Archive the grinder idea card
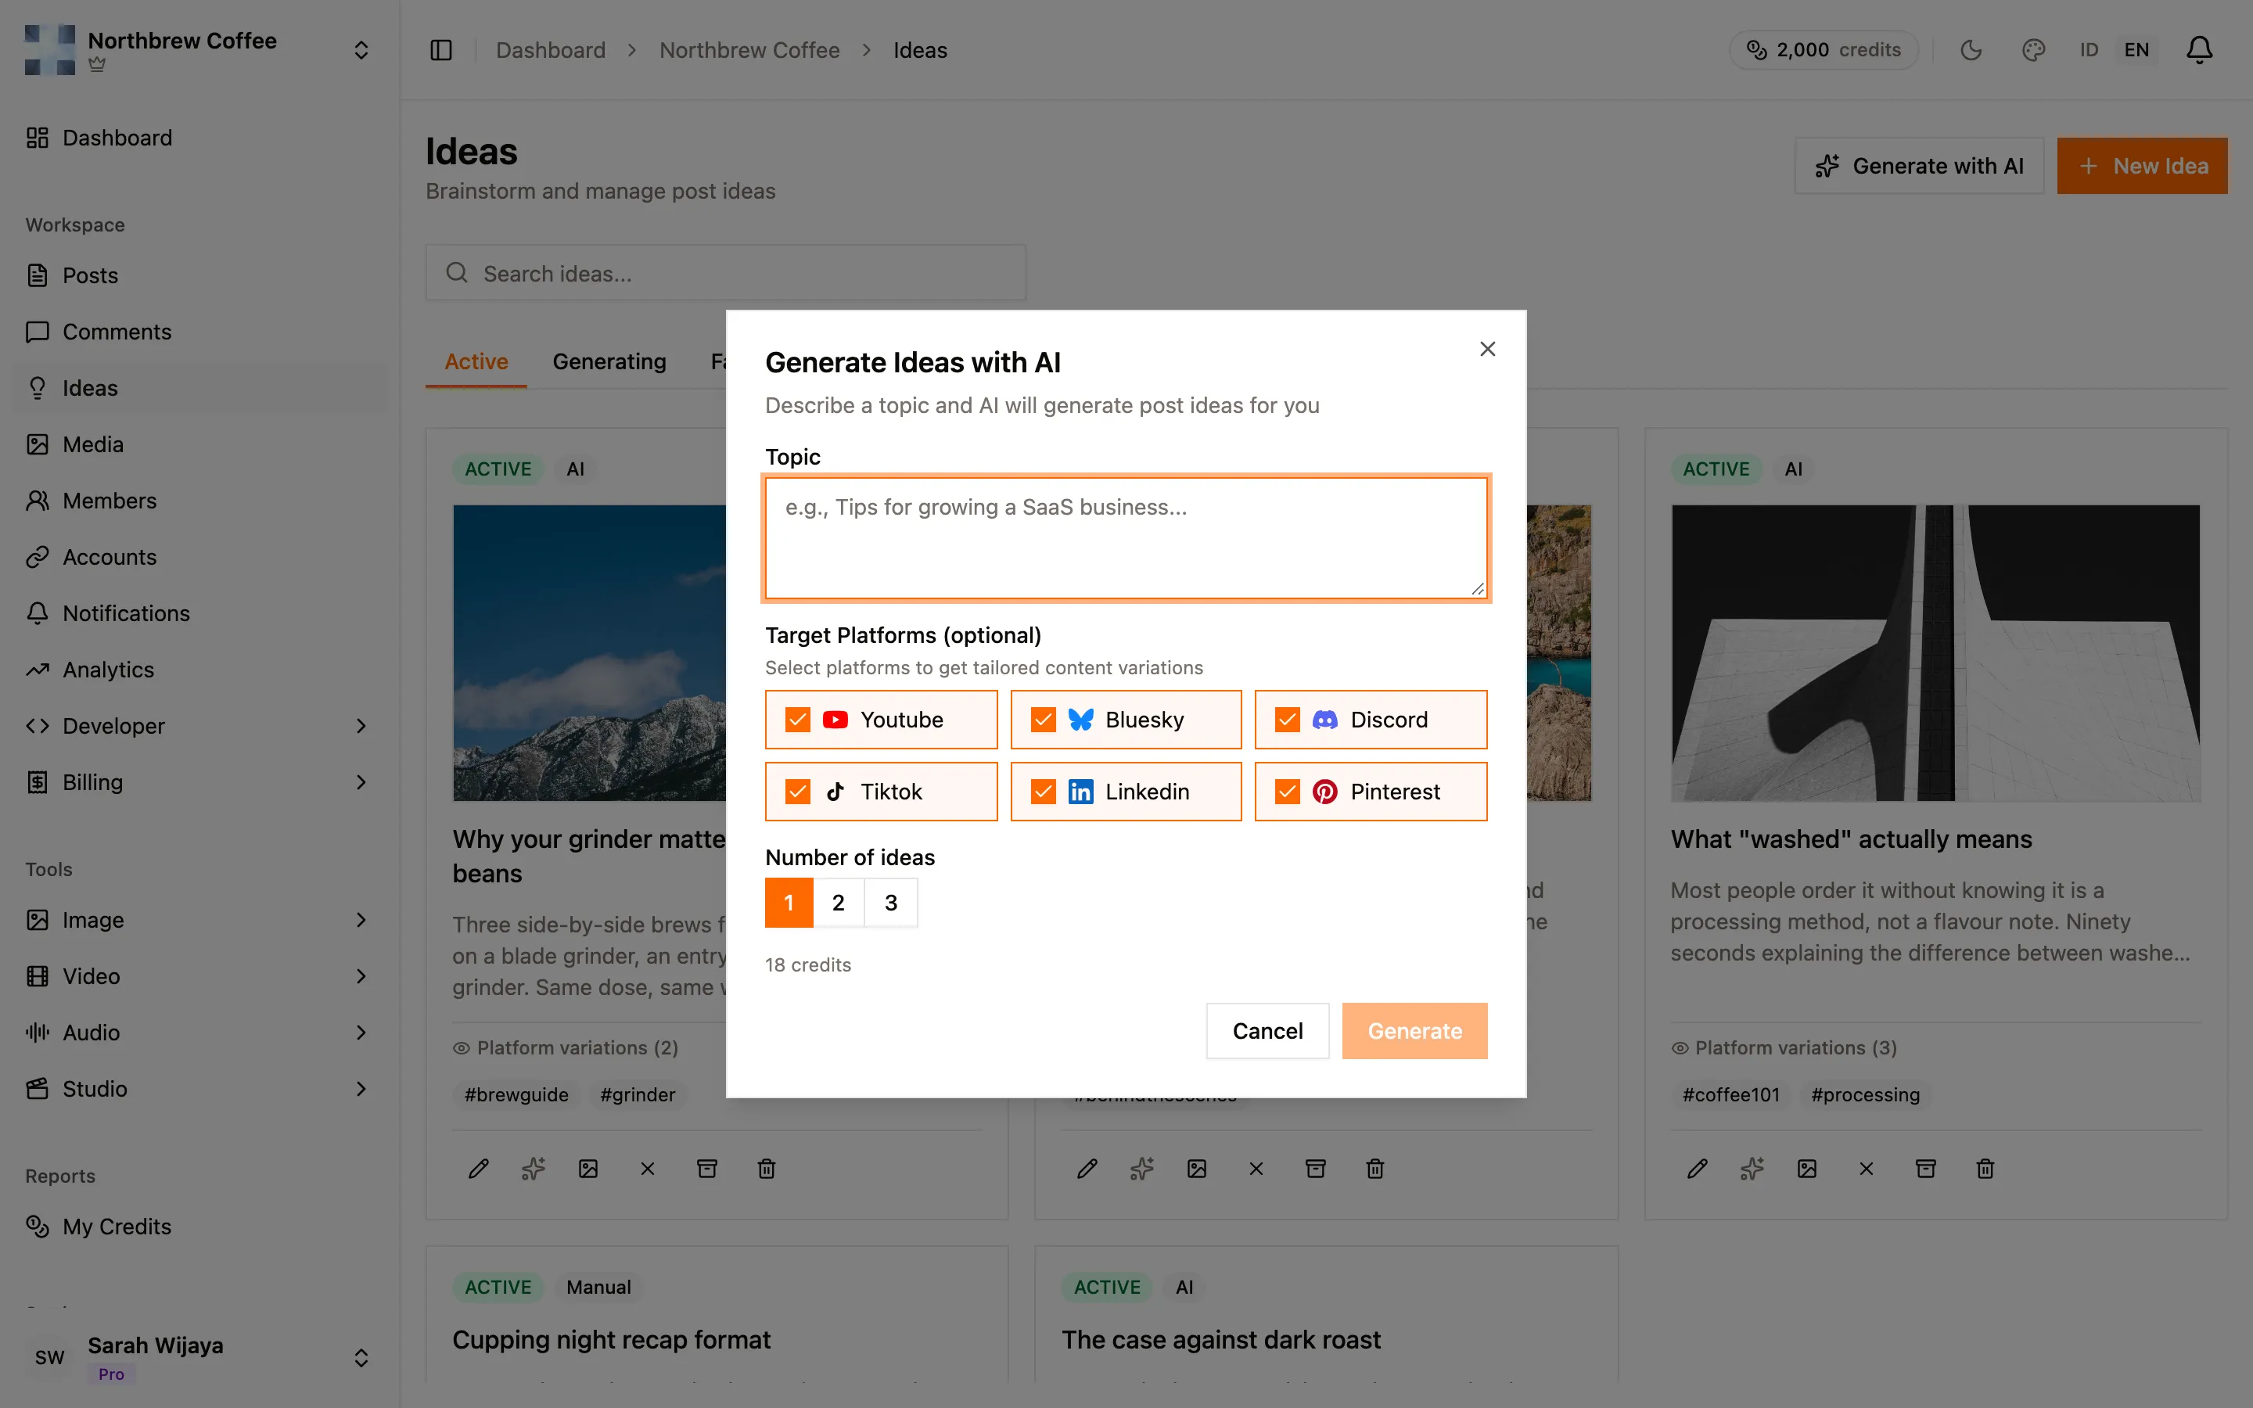This screenshot has width=2253, height=1408. [x=707, y=1169]
